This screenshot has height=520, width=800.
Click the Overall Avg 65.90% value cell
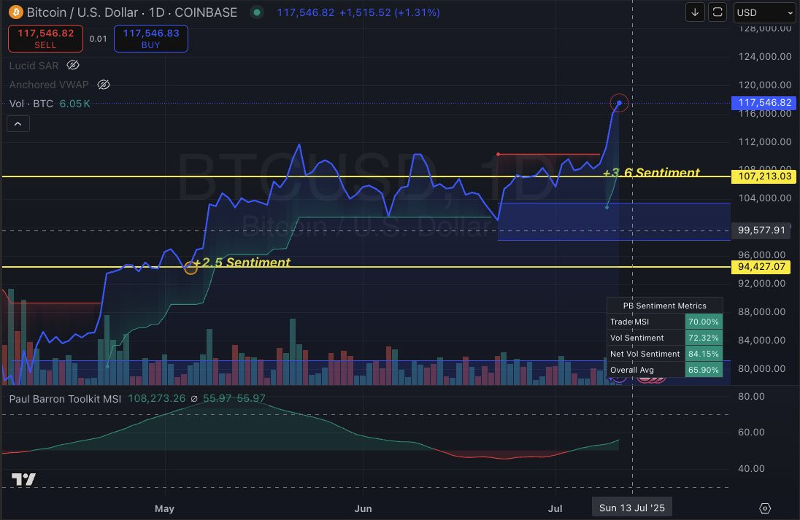[x=704, y=370]
